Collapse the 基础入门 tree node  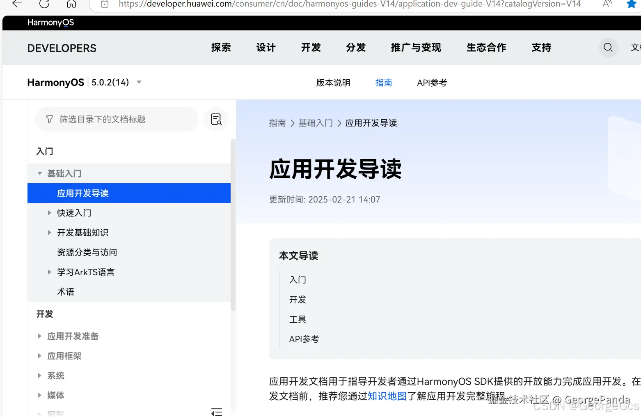pyautogui.click(x=40, y=173)
